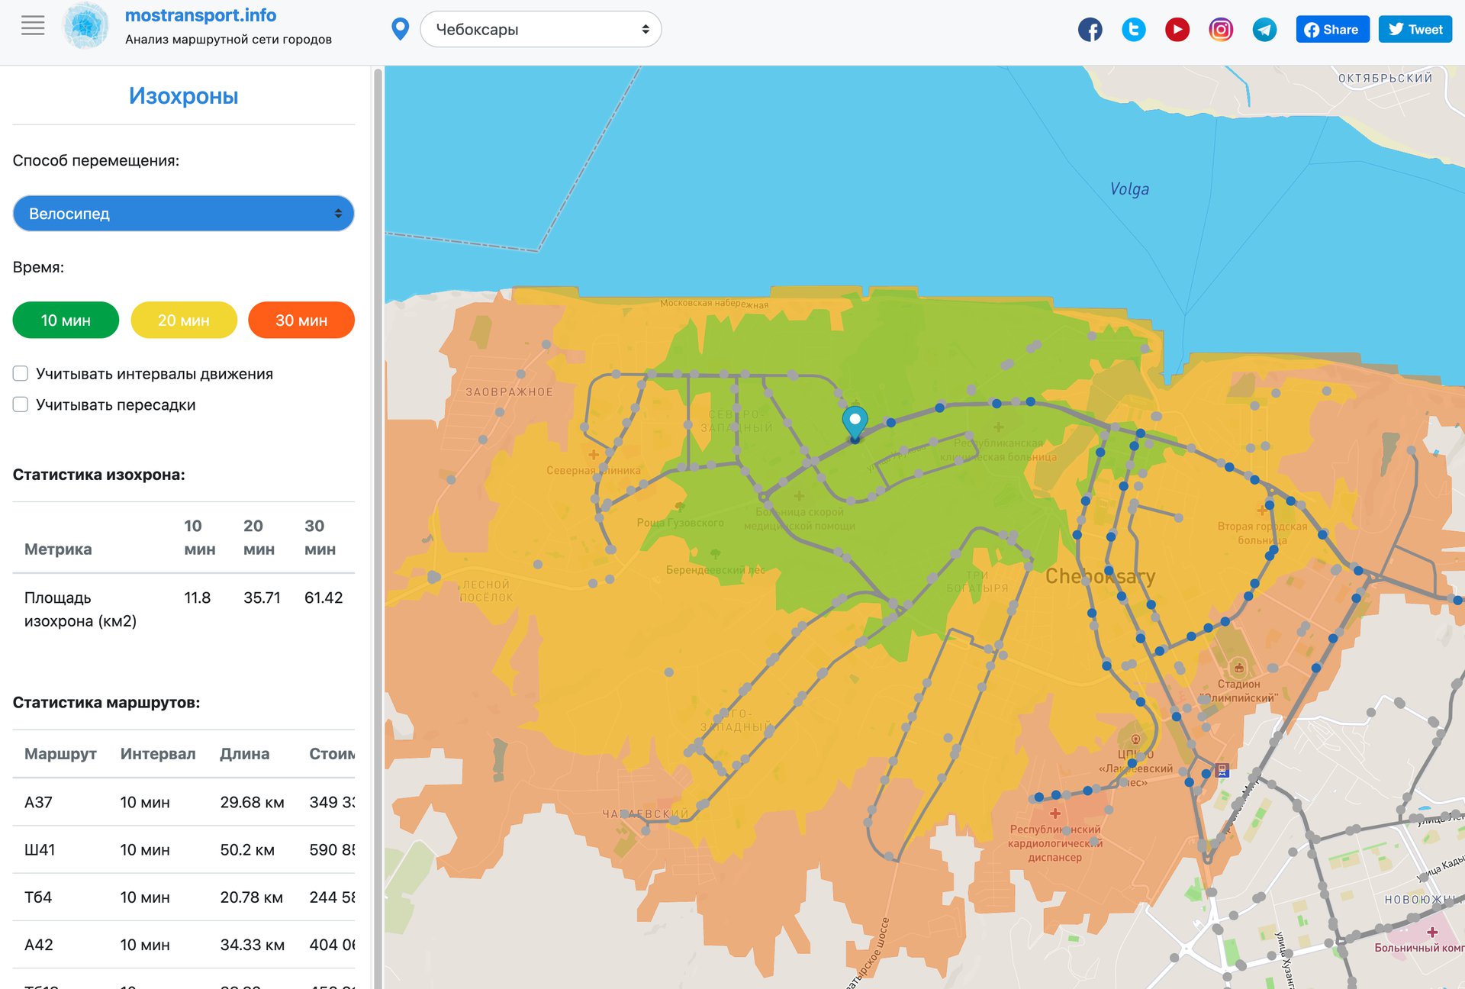This screenshot has height=989, width=1465.
Task: Open the hamburger menu icon
Action: pos(32,26)
